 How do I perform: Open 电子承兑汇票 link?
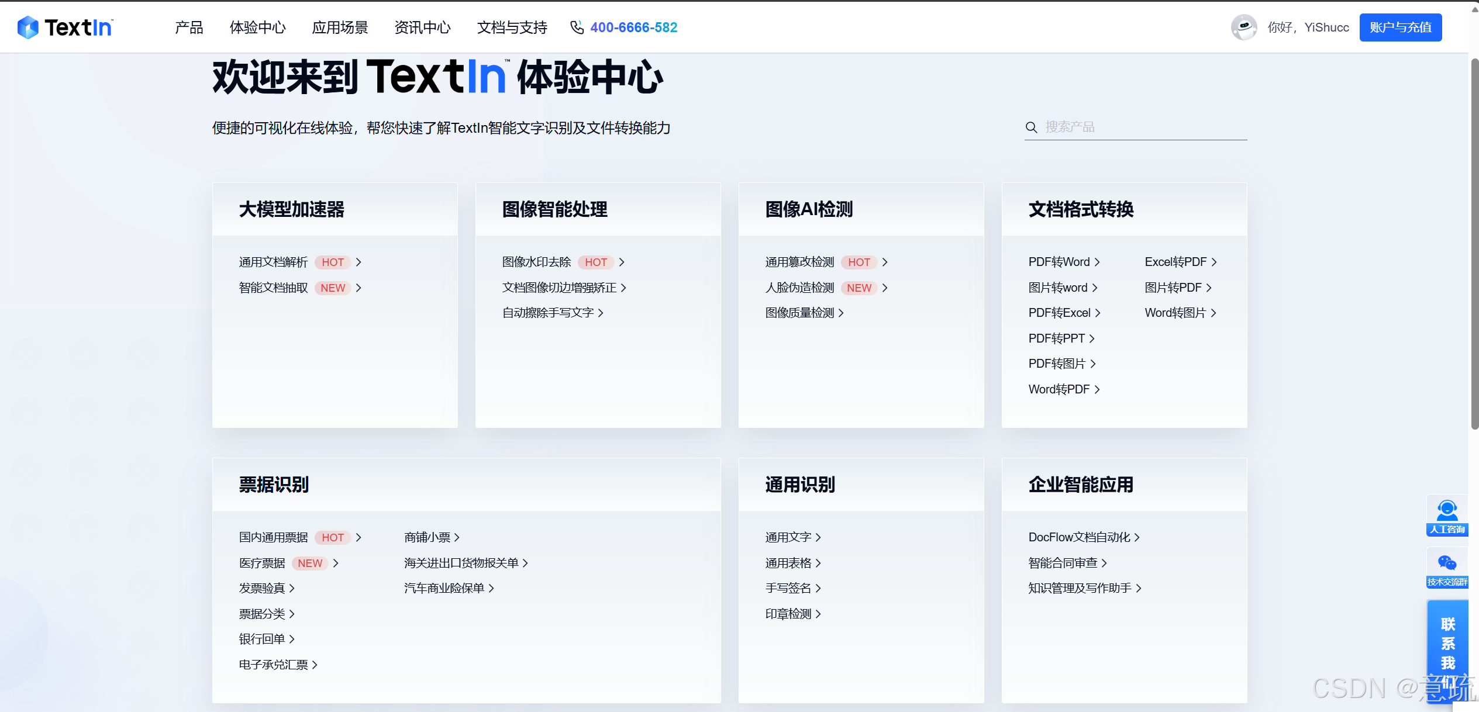point(273,665)
